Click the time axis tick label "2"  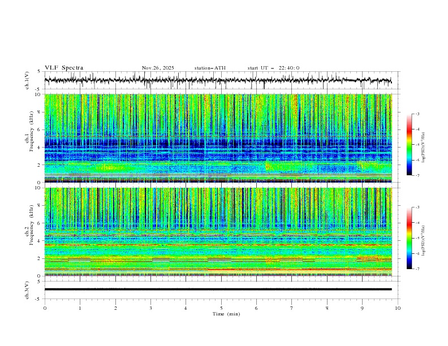pyautogui.click(x=115, y=308)
